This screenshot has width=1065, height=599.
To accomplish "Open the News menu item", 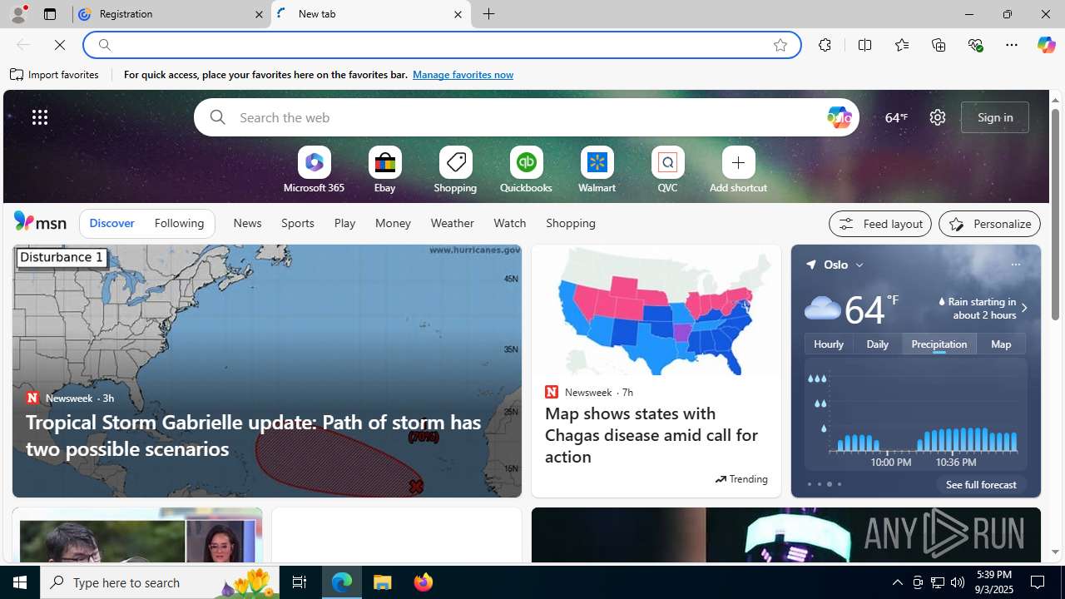I will click(247, 223).
